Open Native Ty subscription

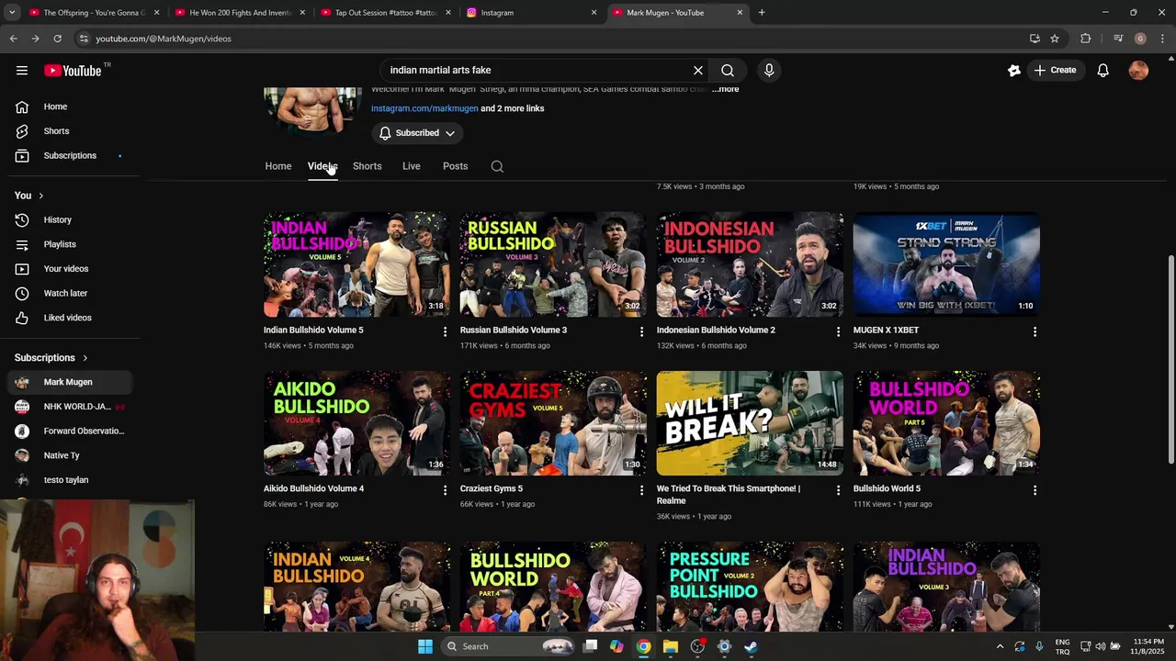click(70, 455)
